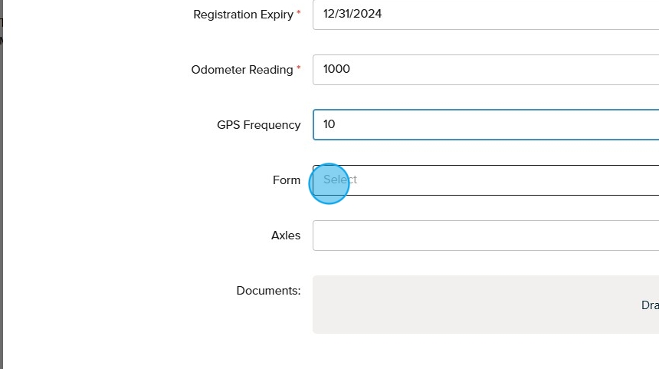
Task: Place cursor on the 1000 odometer value
Action: tap(336, 69)
